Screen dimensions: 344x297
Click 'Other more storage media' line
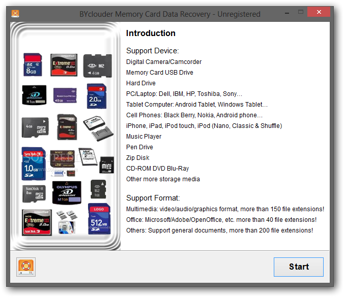[x=163, y=179]
